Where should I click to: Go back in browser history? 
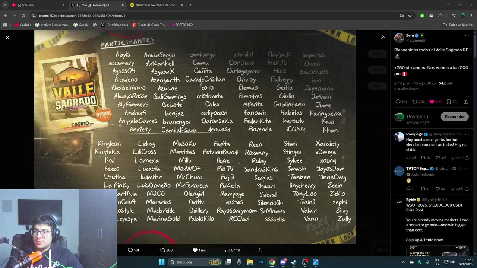coord(5,16)
